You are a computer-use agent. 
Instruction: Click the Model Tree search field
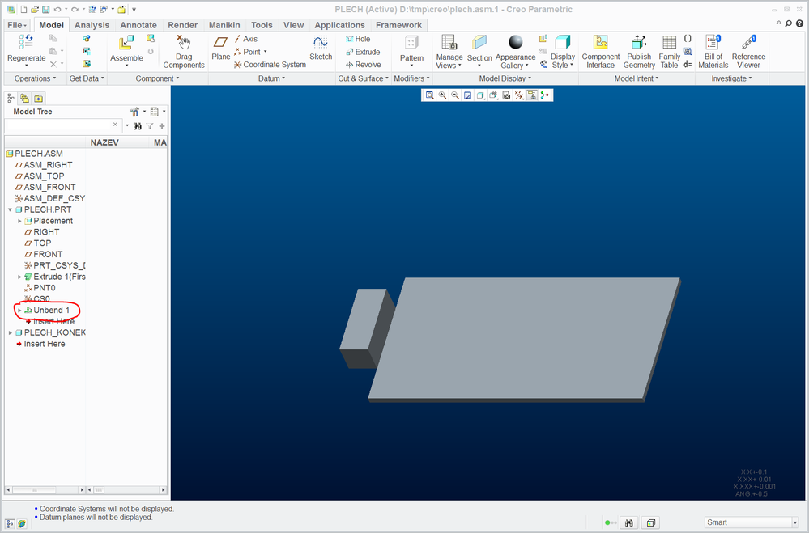58,125
